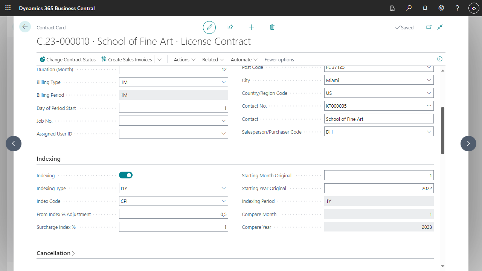Toggle the Indexing switch off

(x=126, y=175)
